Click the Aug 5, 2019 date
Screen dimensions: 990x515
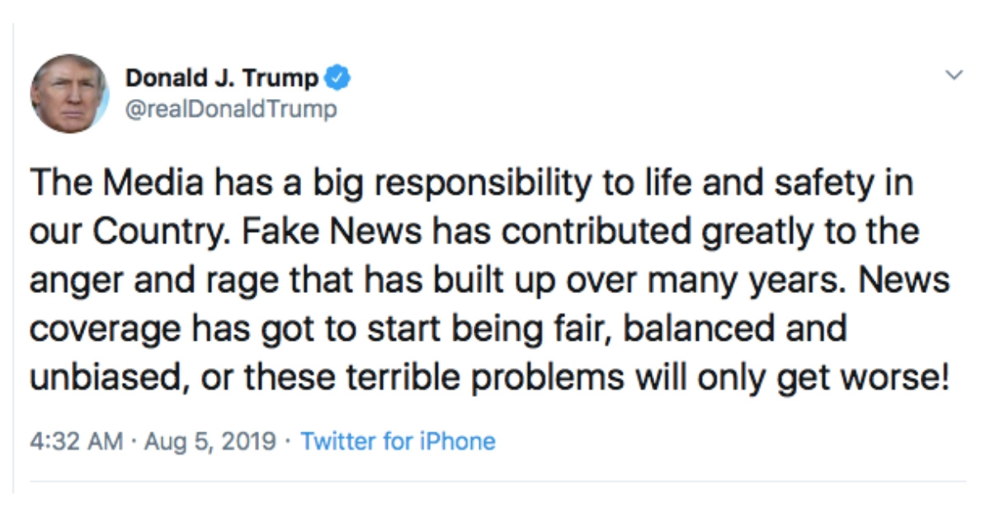[x=210, y=442]
